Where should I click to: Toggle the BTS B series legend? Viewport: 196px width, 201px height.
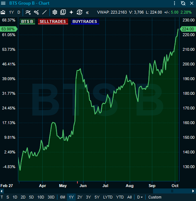27,21
